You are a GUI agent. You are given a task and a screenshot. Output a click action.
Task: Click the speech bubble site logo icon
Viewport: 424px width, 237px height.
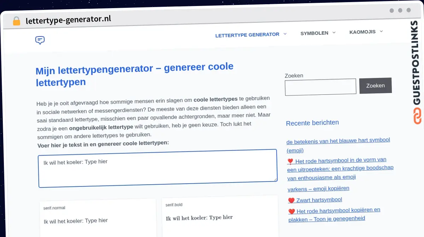[x=40, y=40]
